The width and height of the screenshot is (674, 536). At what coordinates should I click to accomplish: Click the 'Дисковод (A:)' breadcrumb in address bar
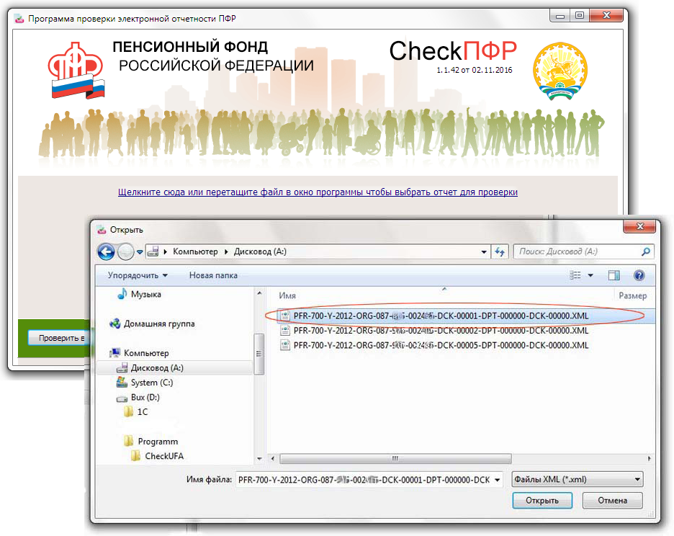[260, 251]
